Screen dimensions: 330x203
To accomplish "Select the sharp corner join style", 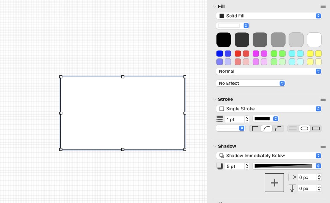I will (x=255, y=128).
